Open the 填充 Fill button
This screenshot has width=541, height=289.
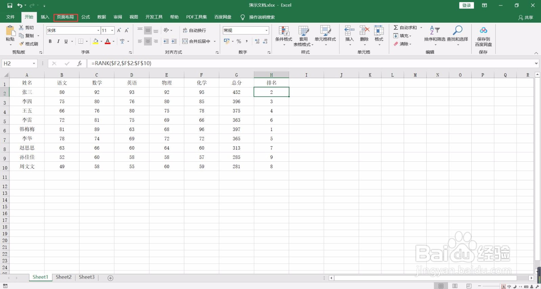coord(402,36)
